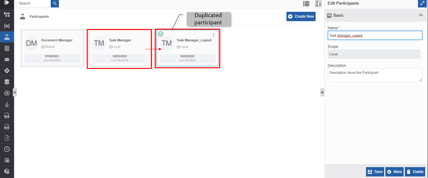Viewport: 428px width, 178px height.
Task: Click the Edit Participants panel title
Action: 343,3
